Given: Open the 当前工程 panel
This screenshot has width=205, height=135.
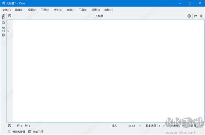Looking at the screenshot, I should (36, 132).
